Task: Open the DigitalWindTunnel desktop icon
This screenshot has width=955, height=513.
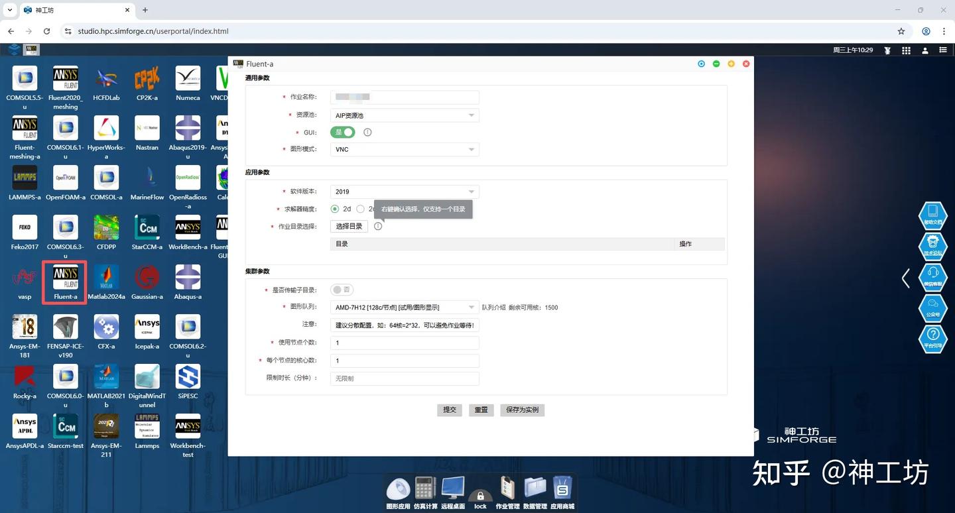Action: click(x=147, y=376)
